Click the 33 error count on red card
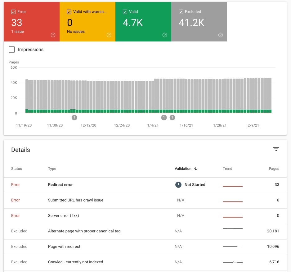The image size is (291, 272). 17,23
